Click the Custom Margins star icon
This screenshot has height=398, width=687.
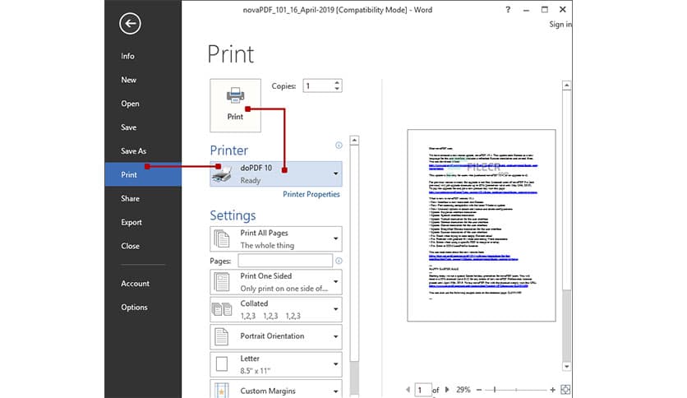222,390
